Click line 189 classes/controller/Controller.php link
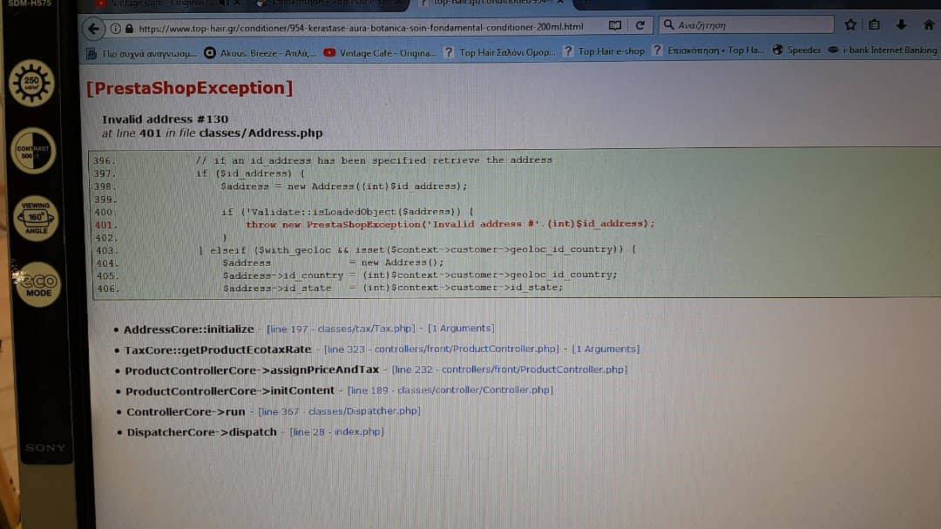Screen dimensions: 941x529 tap(450, 390)
